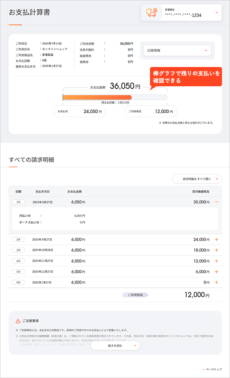Click the 1/6 installment badge
The image size is (230, 378).
[x=18, y=202]
